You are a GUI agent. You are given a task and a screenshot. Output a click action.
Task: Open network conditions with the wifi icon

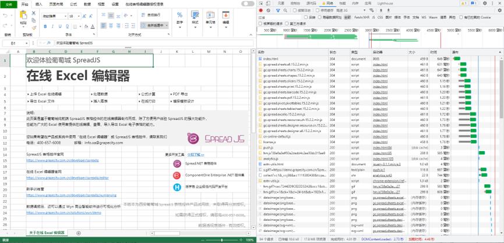point(372,10)
